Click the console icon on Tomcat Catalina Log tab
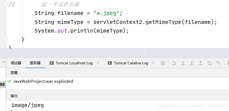Screen dimensions: 229x111 coord(110,63)
